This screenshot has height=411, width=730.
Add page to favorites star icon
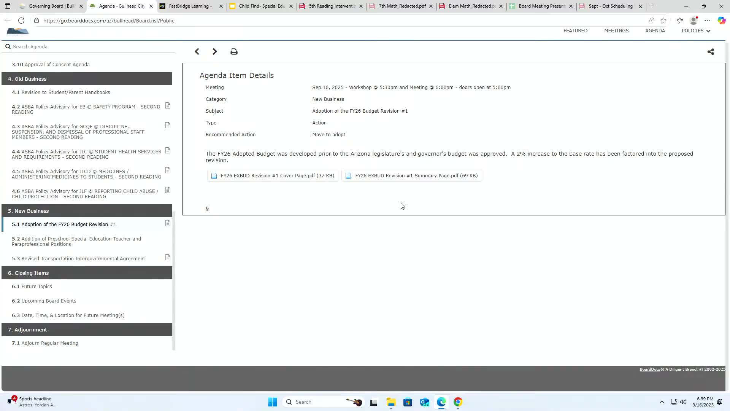pos(663,21)
